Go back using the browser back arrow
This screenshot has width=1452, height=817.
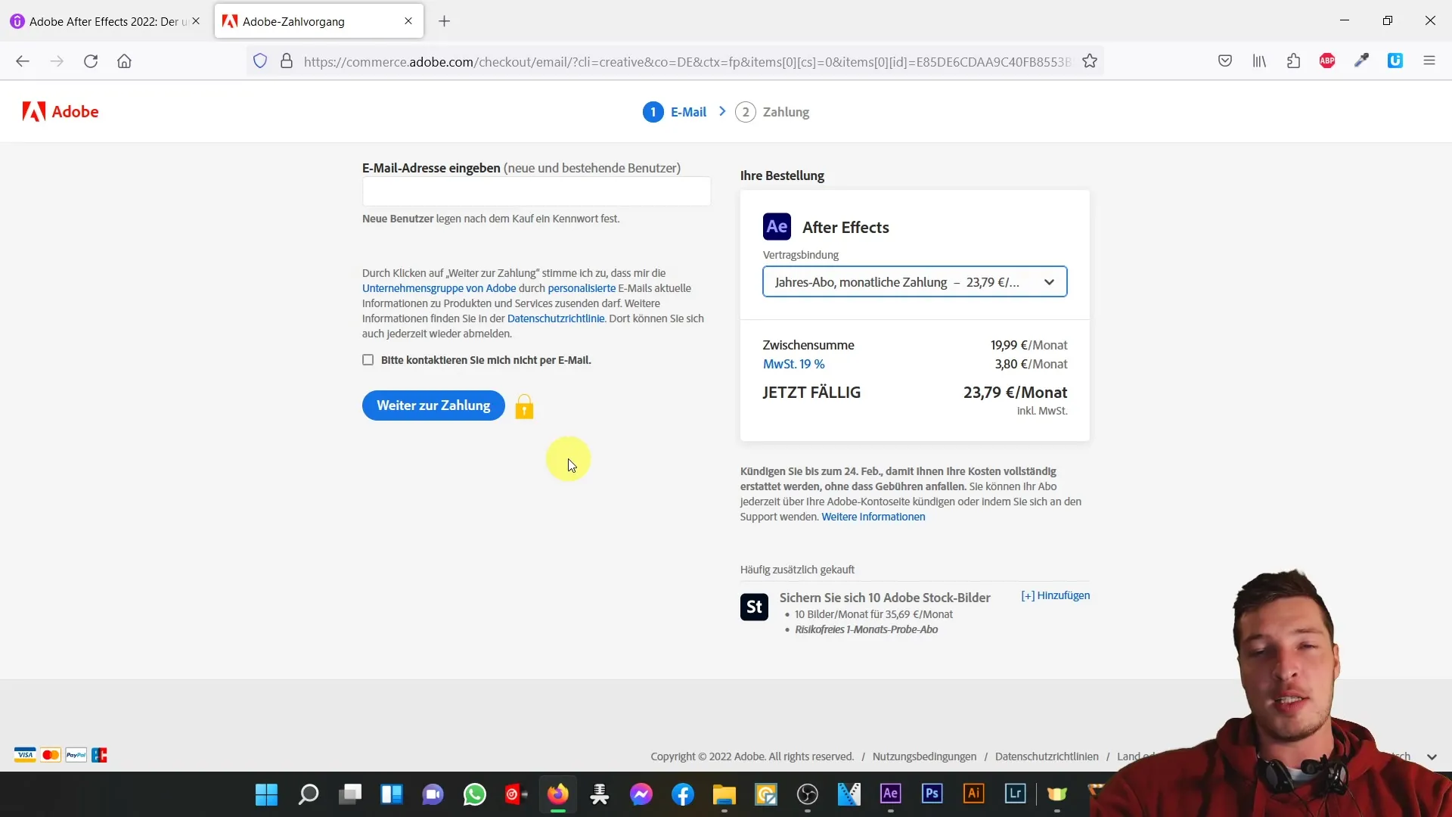click(23, 61)
